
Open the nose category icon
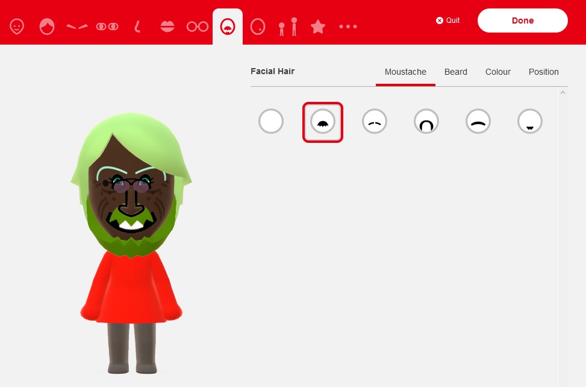coord(137,27)
